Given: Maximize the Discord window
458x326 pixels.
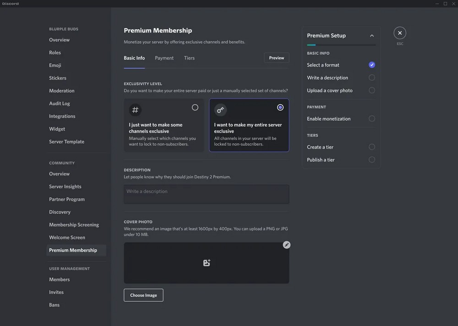Looking at the screenshot, I should 445,4.
